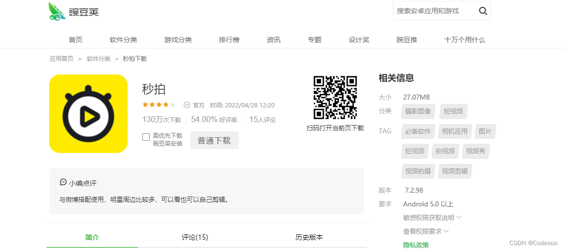Click the version number 7.2.98
The width and height of the screenshot is (565, 250).
point(414,190)
